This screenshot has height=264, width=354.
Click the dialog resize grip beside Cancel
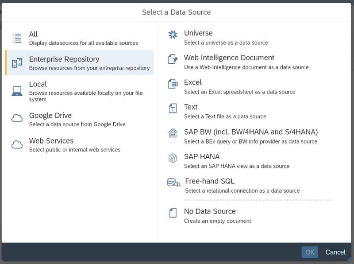tap(349, 259)
